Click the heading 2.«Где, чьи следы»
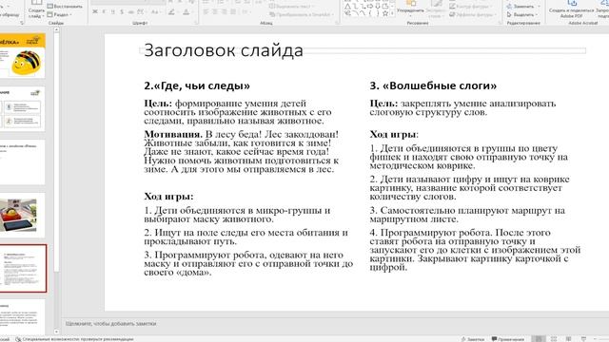The width and height of the screenshot is (609, 342). [197, 85]
